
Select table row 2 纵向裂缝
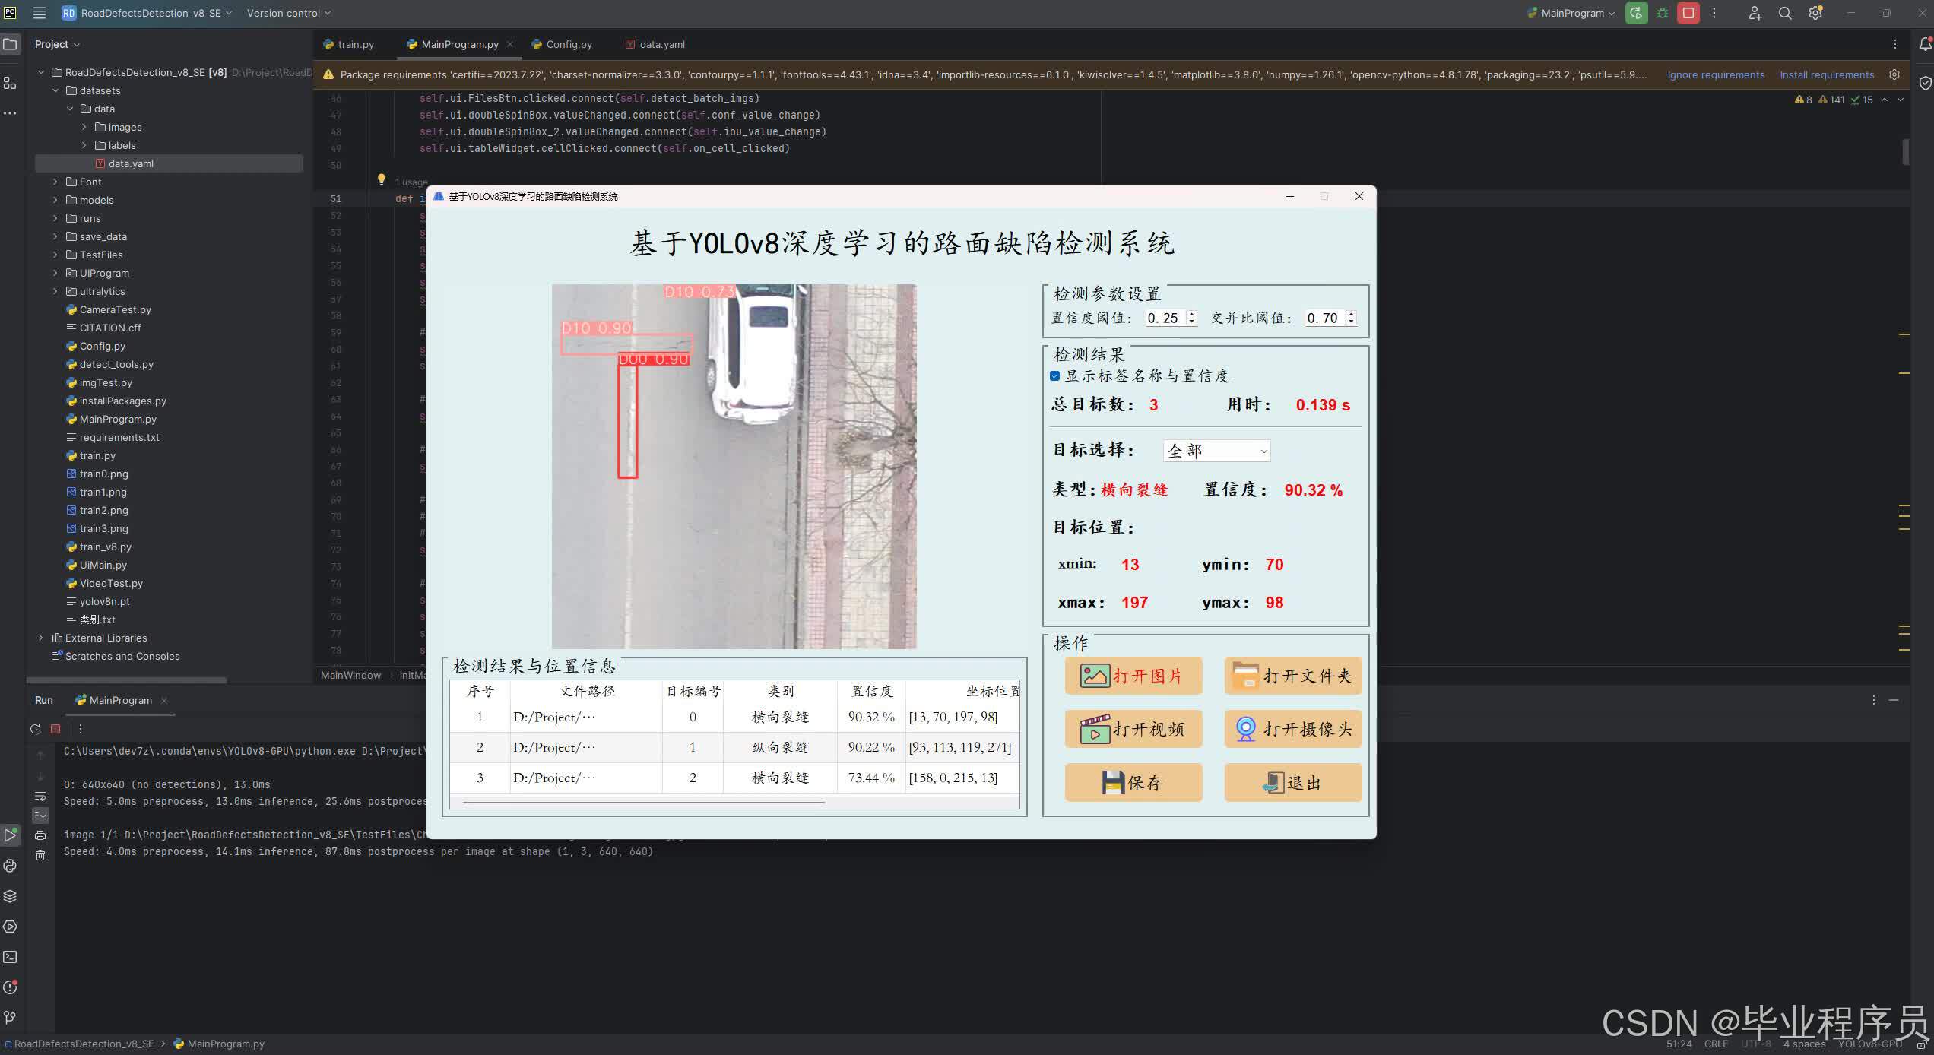[734, 747]
